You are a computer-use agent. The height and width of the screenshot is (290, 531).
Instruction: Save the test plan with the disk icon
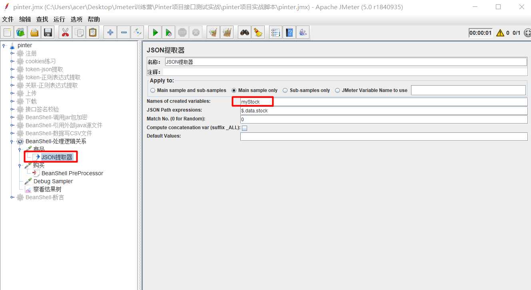48,32
